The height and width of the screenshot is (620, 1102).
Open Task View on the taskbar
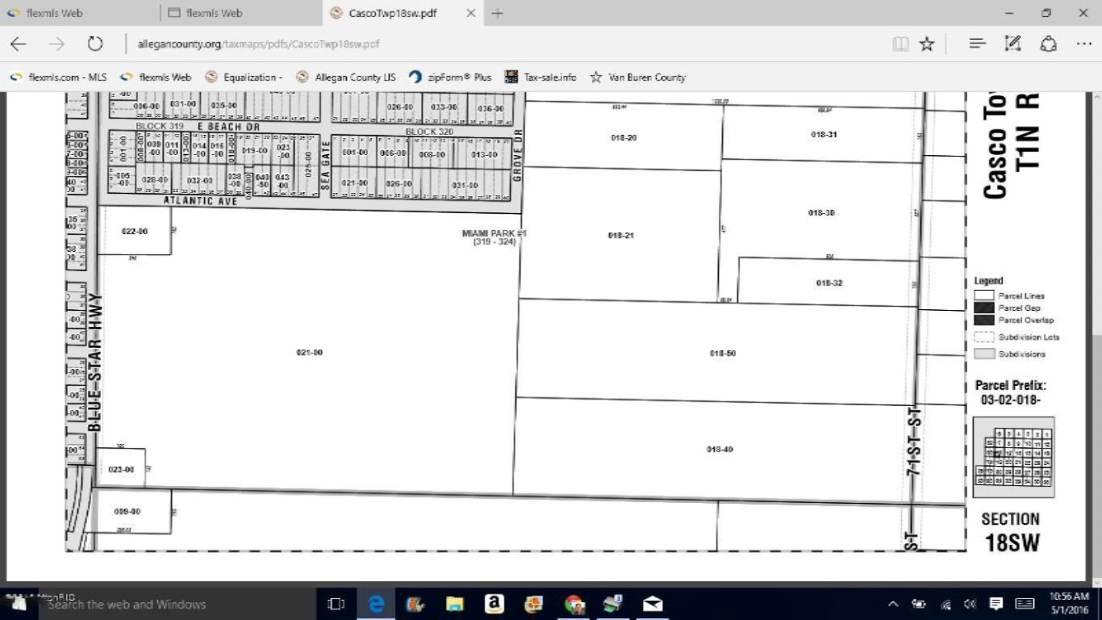click(336, 604)
